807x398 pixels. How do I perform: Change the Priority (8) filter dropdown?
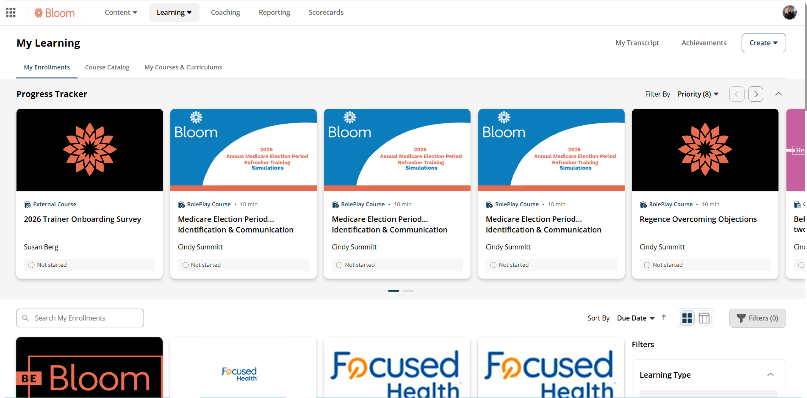(x=698, y=94)
